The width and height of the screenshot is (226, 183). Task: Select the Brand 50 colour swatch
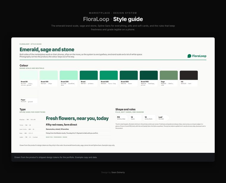click(29, 79)
